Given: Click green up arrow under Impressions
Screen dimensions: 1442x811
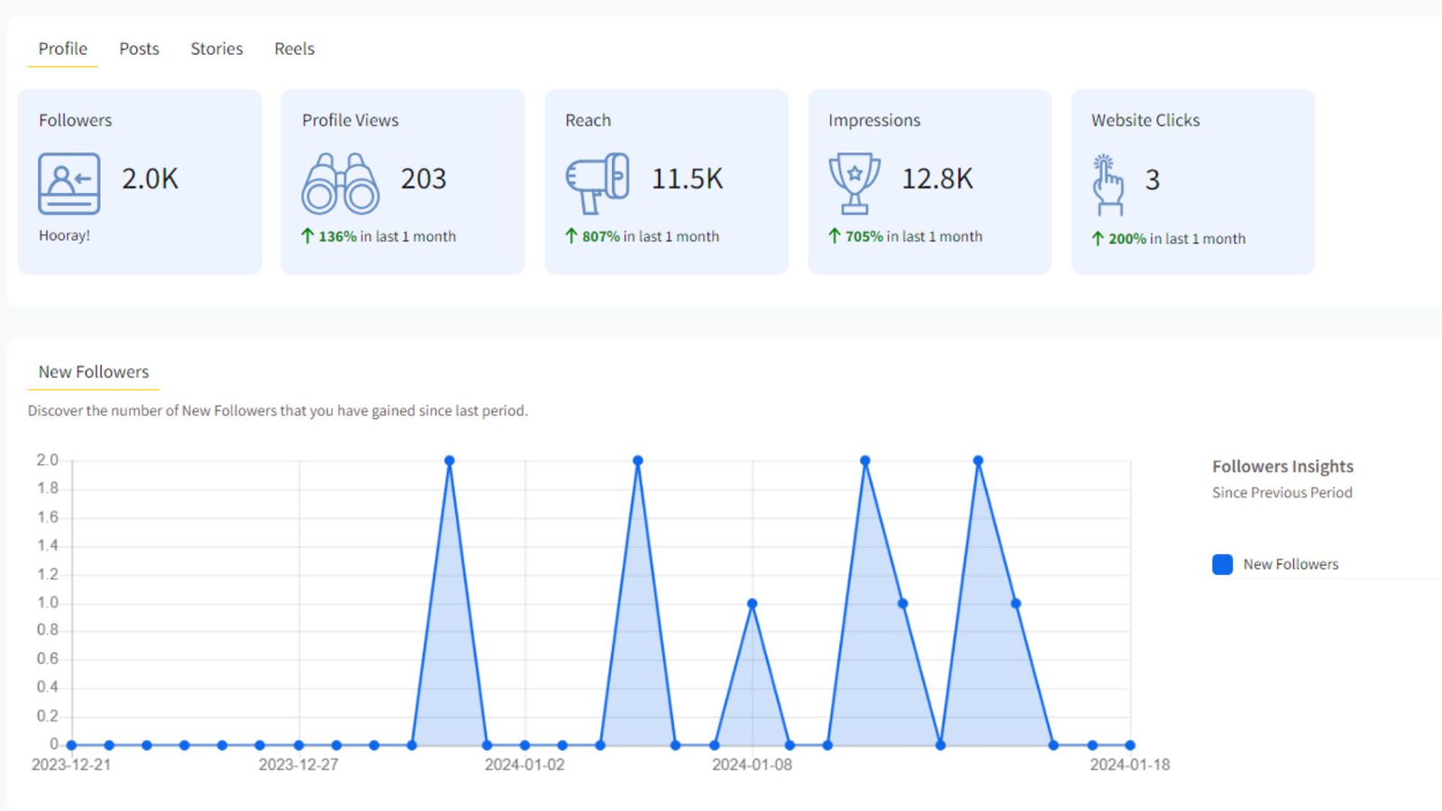Looking at the screenshot, I should tap(834, 236).
